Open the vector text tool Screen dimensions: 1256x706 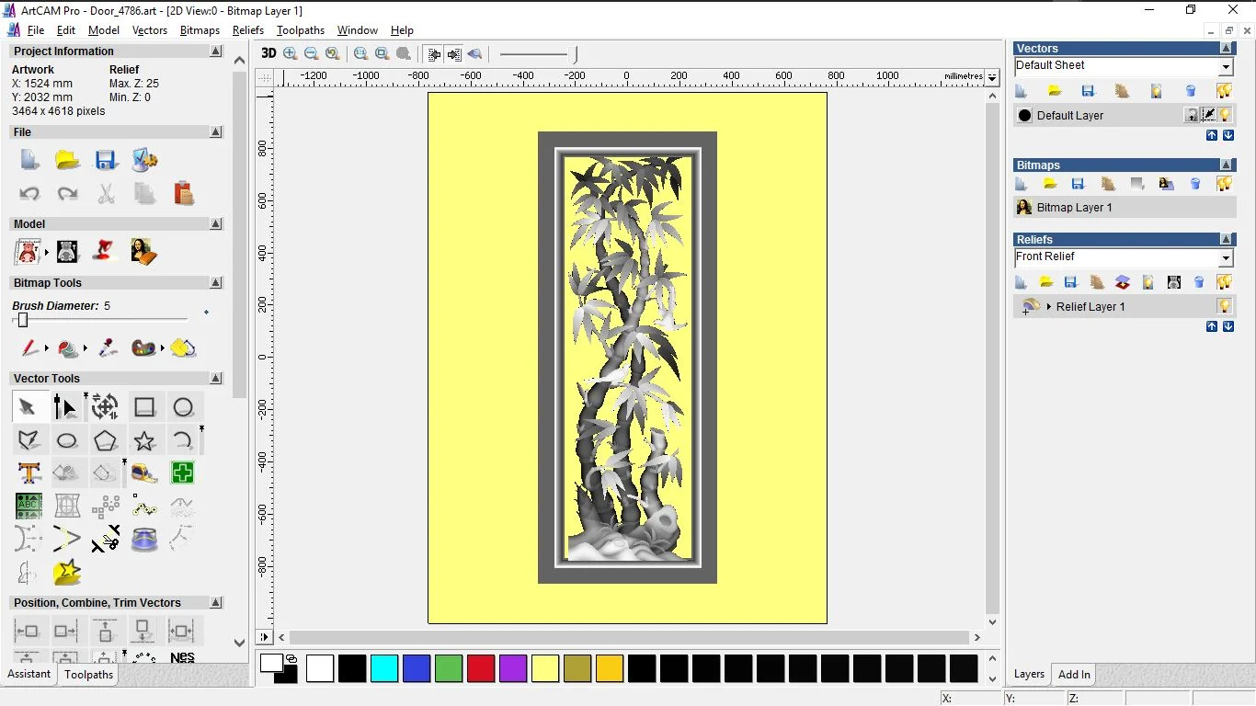[x=29, y=473]
